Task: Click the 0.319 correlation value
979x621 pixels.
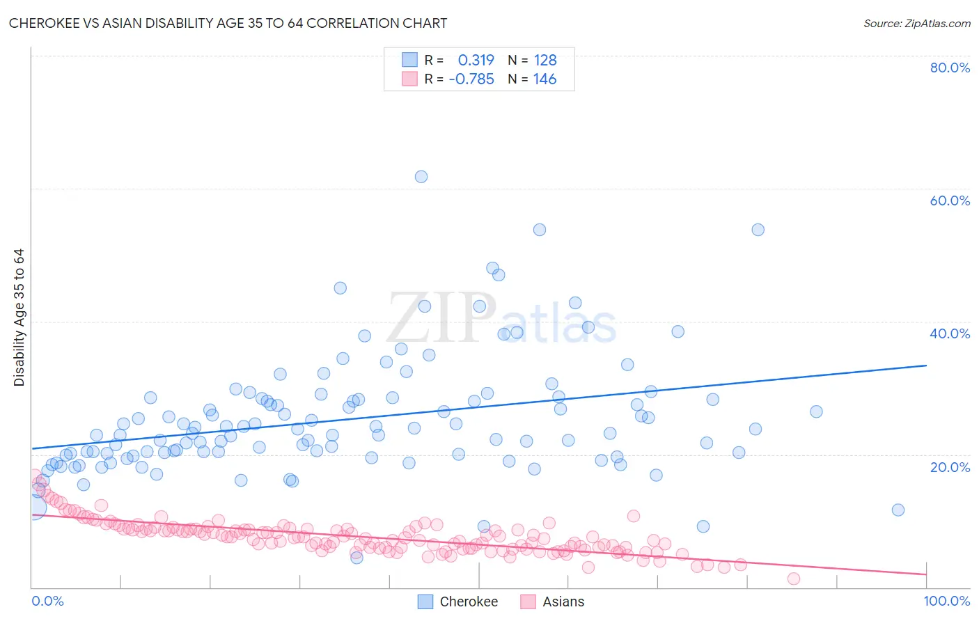Action: coord(476,60)
